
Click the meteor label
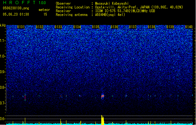(44, 10)
